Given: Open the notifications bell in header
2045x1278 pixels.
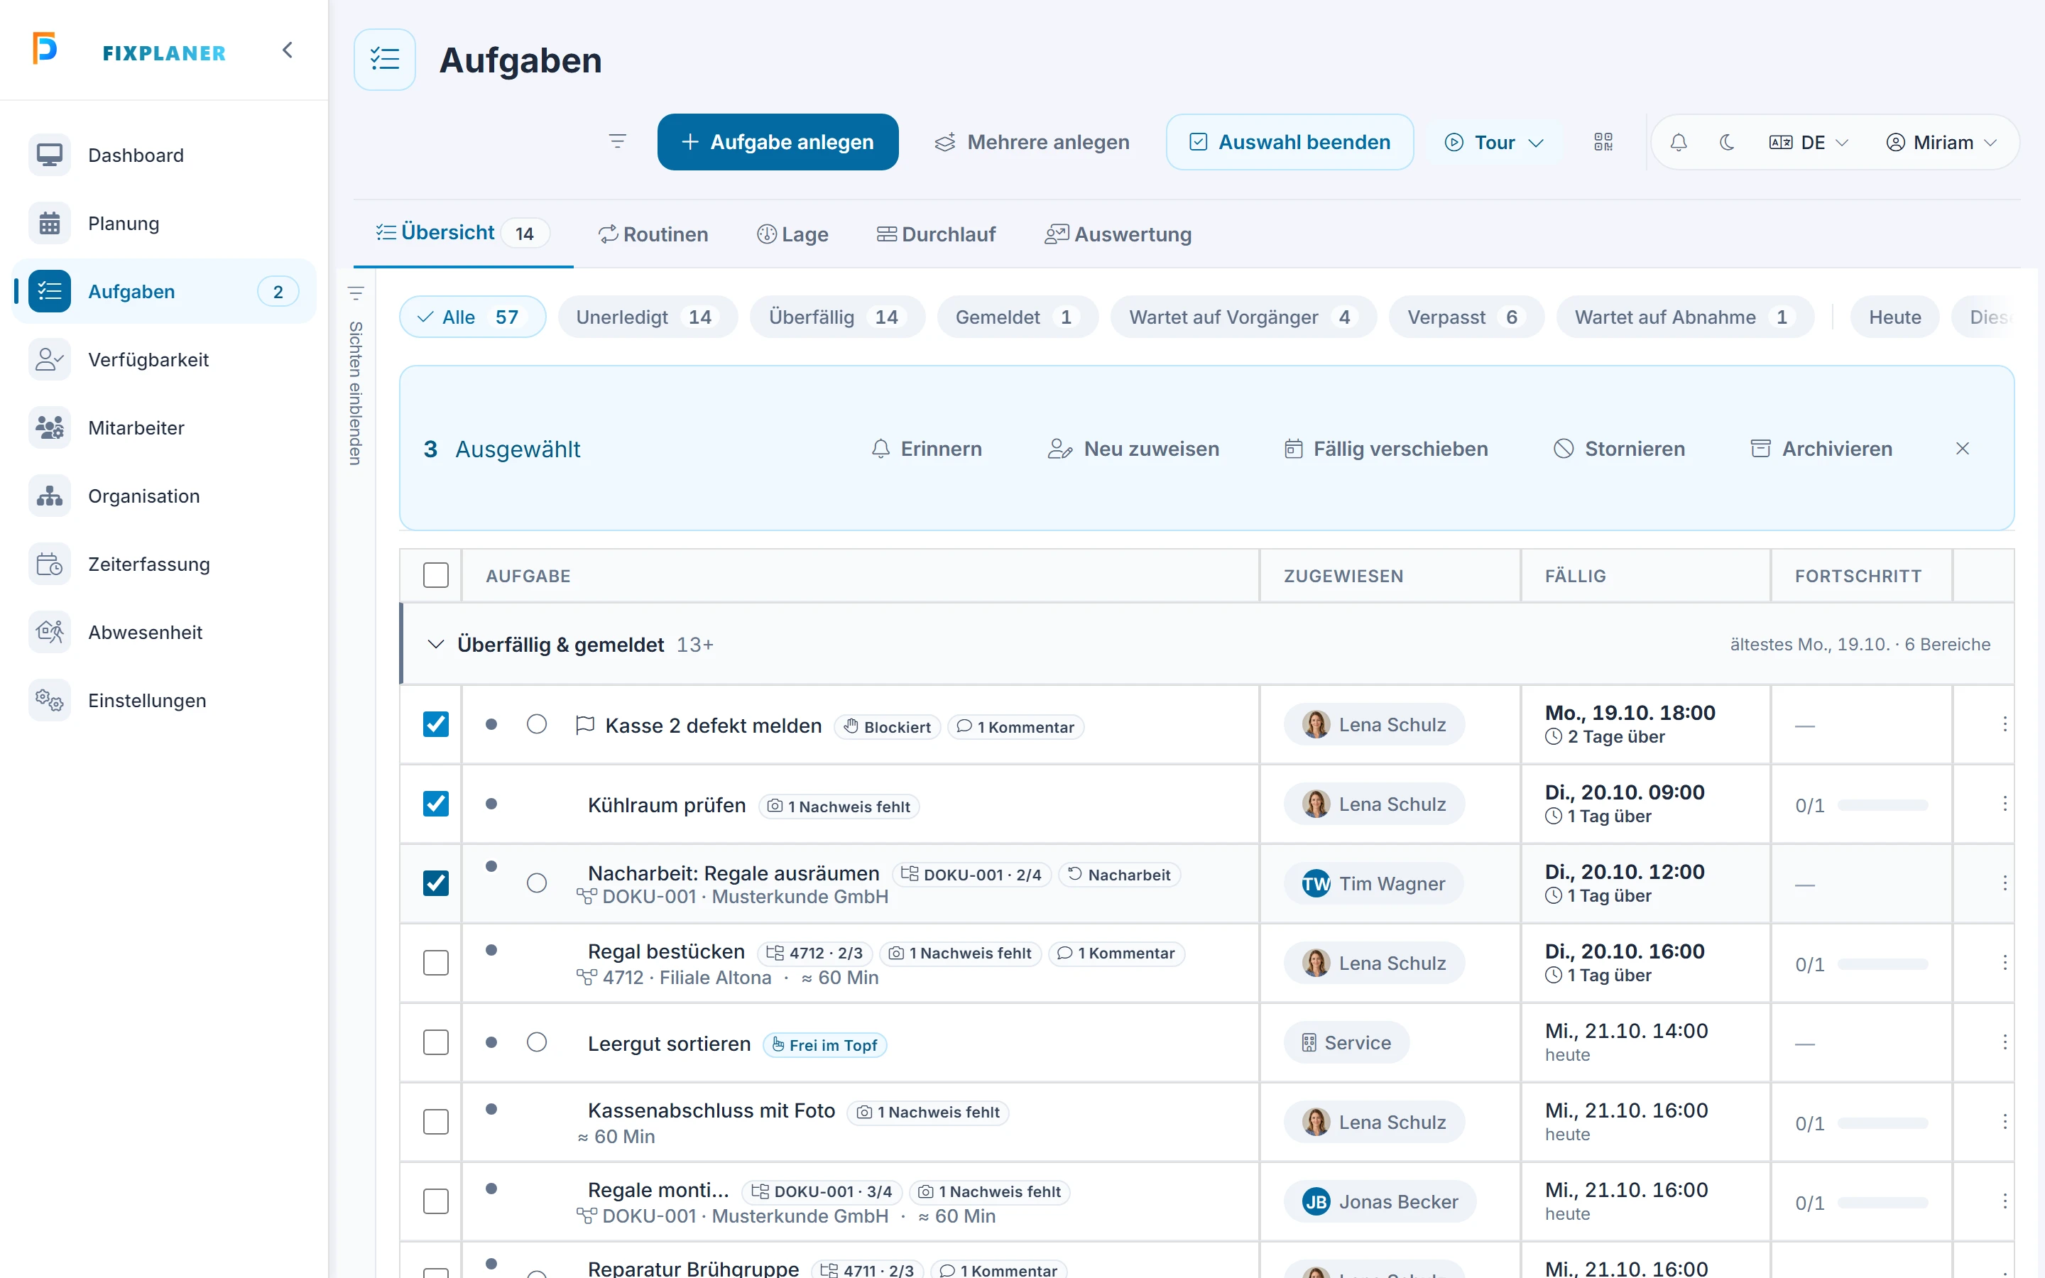Looking at the screenshot, I should point(1679,142).
